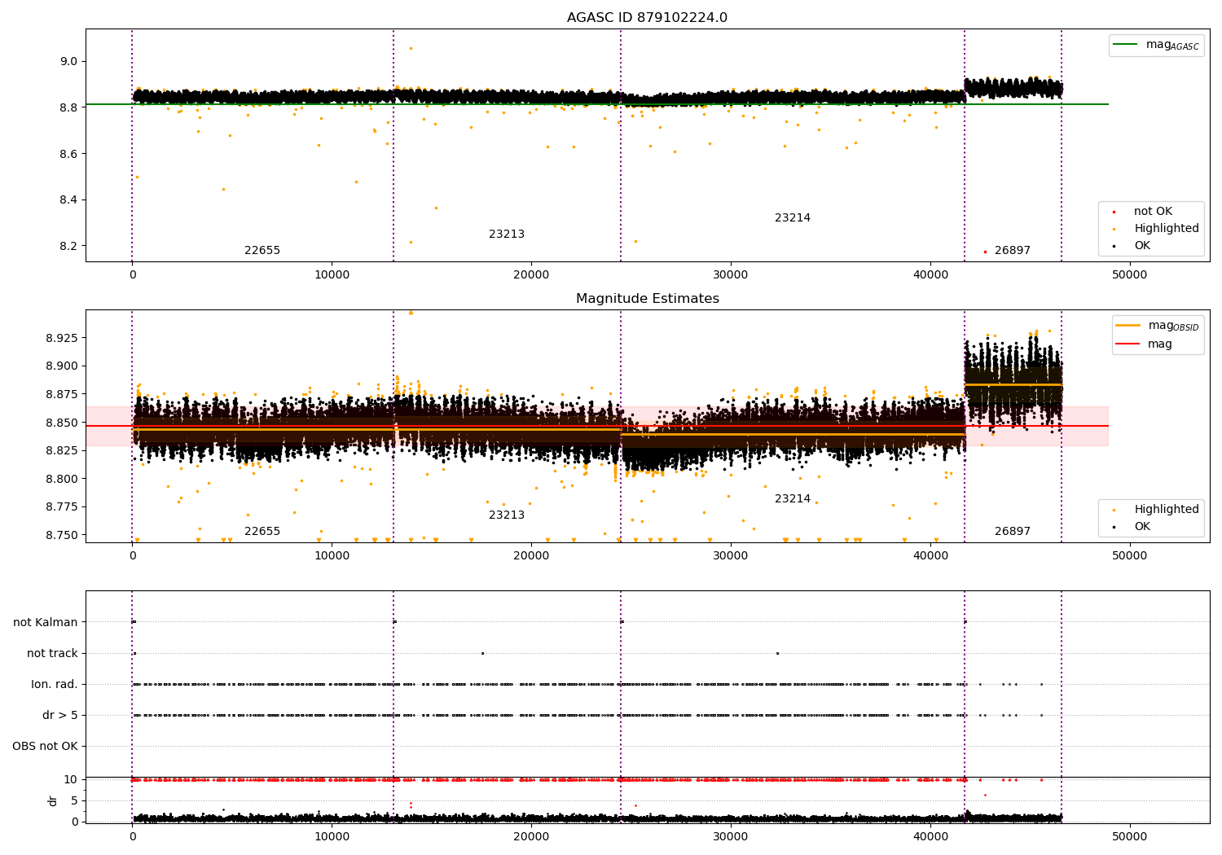Click the 'dr > 5' row label
Viewport: 1222px width, 855px height.
coord(60,716)
